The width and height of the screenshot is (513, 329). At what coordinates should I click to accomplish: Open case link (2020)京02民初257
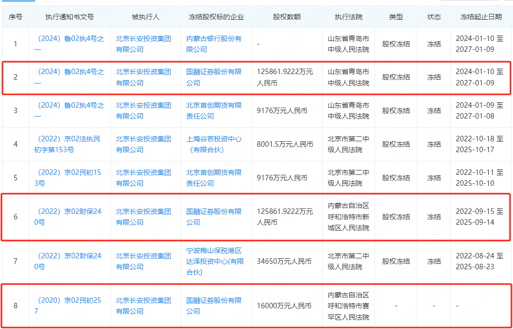point(68,306)
